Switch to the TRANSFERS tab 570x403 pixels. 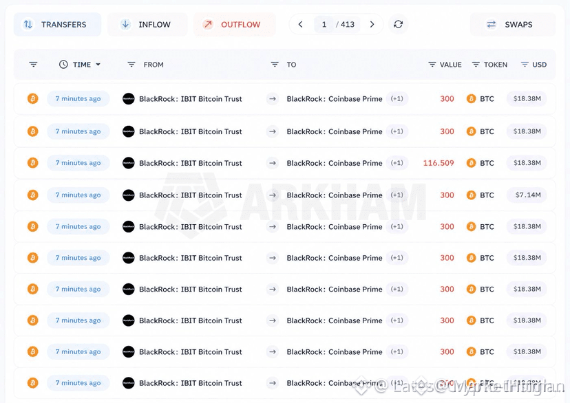click(57, 24)
